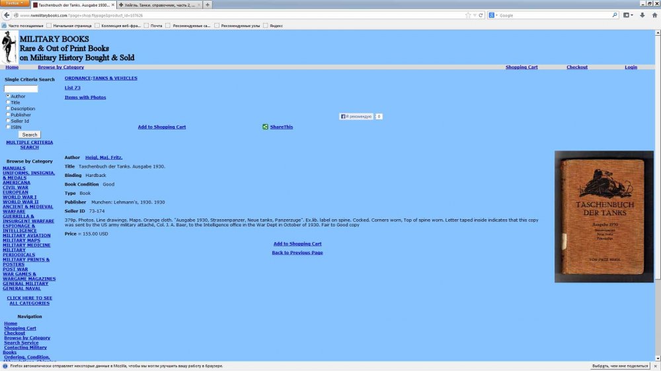The height and width of the screenshot is (371, 661).
Task: Go to the browser home page icon
Action: pyautogui.click(x=654, y=15)
